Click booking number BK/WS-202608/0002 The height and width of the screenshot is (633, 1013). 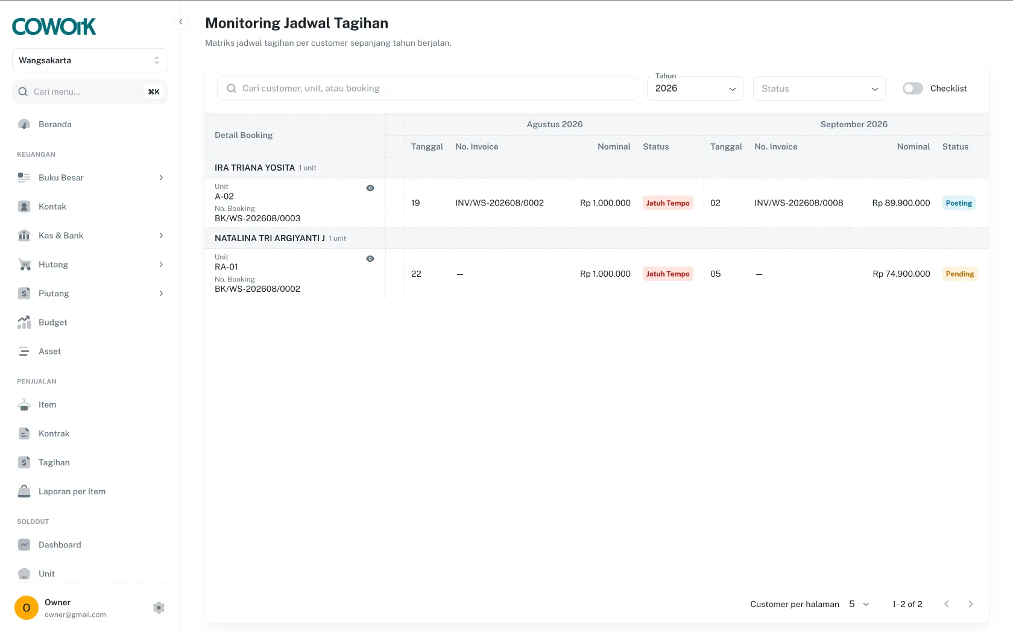257,289
